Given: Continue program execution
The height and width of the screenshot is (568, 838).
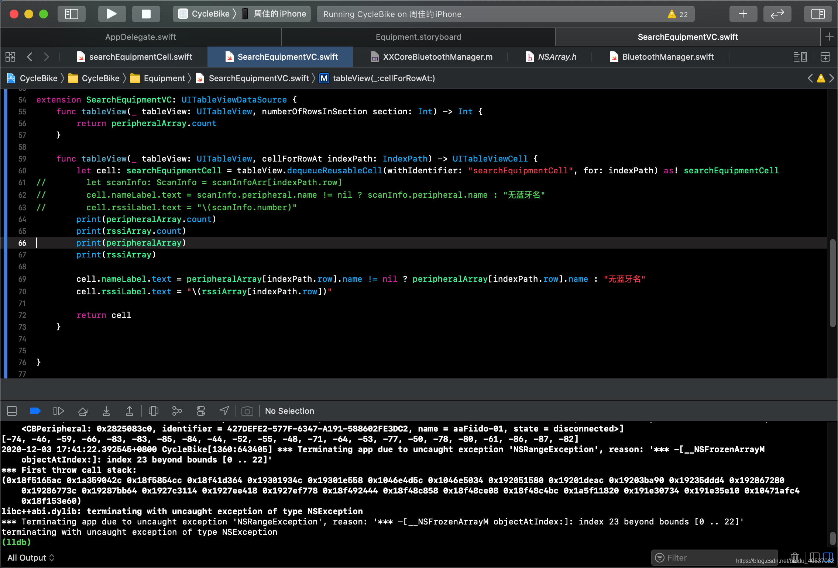Looking at the screenshot, I should (x=59, y=411).
